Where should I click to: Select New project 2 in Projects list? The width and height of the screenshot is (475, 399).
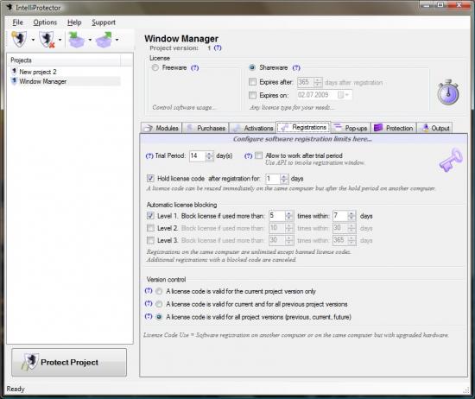pyautogui.click(x=37, y=72)
